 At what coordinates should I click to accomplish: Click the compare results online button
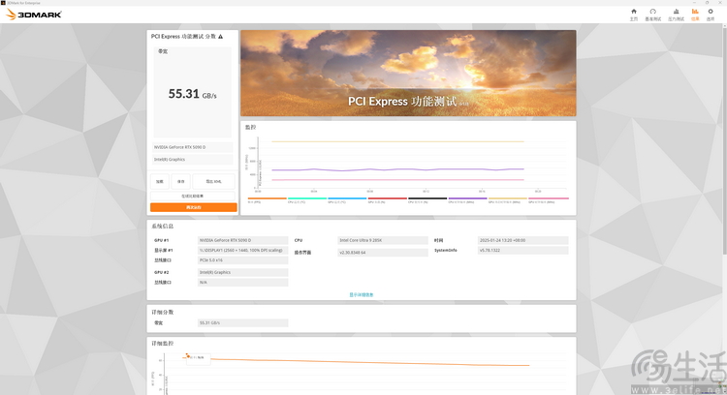point(193,196)
